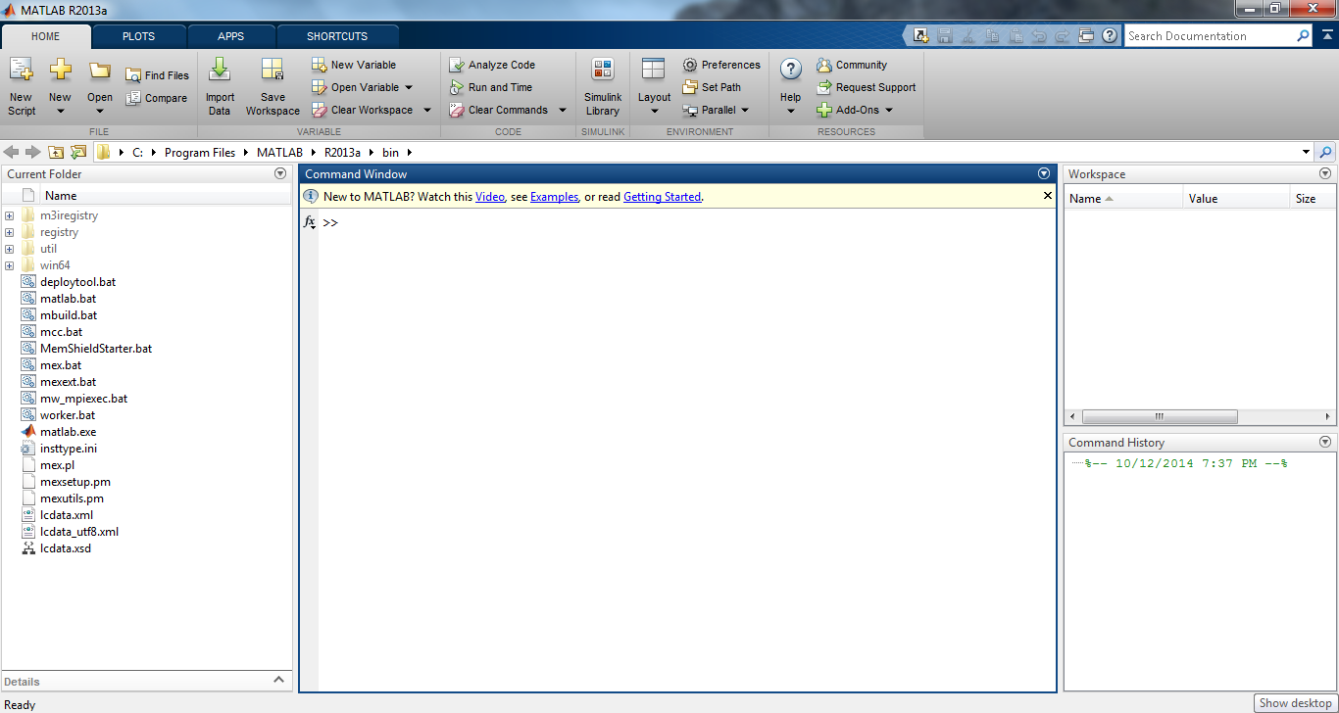Click the Undo arrow in the quick access toolbar
The image size is (1339, 713).
click(1039, 36)
